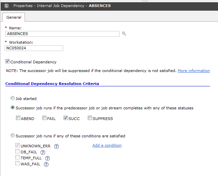
Task: Select radio for predecessor completes with statuses
Action: click(13, 108)
